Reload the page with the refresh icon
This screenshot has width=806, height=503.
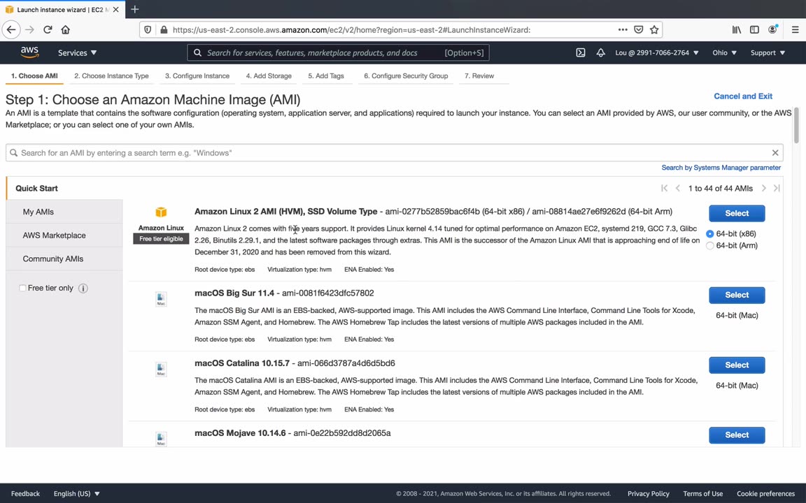pos(48,30)
